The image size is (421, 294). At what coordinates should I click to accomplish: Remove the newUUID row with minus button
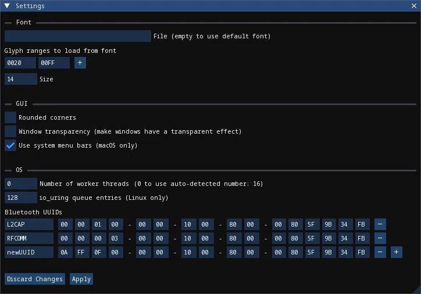[380, 252]
